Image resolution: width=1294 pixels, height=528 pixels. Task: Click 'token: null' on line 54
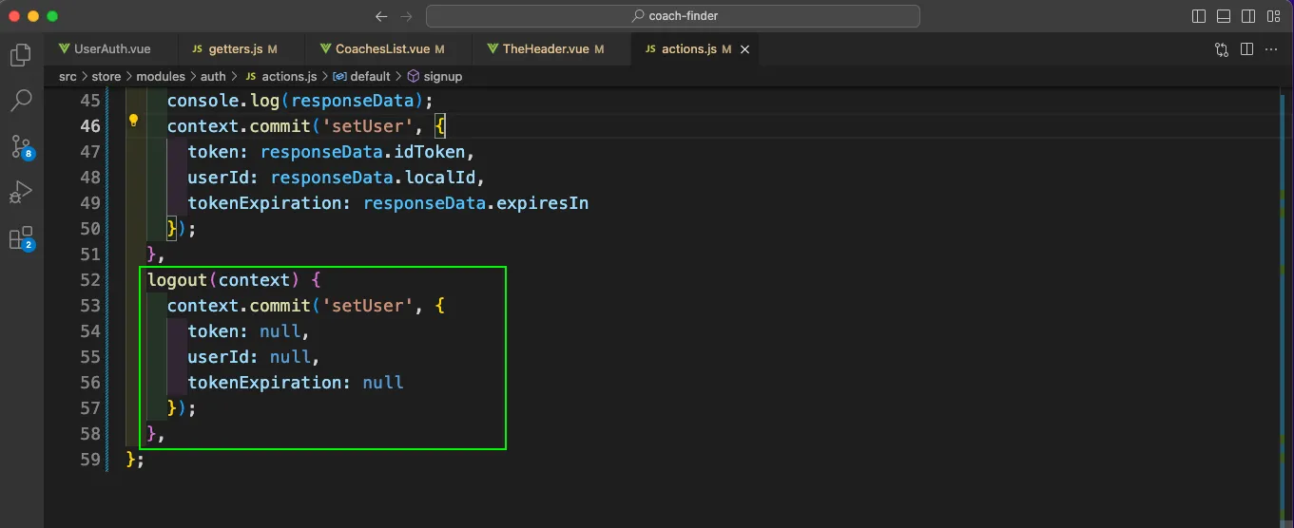tap(244, 331)
